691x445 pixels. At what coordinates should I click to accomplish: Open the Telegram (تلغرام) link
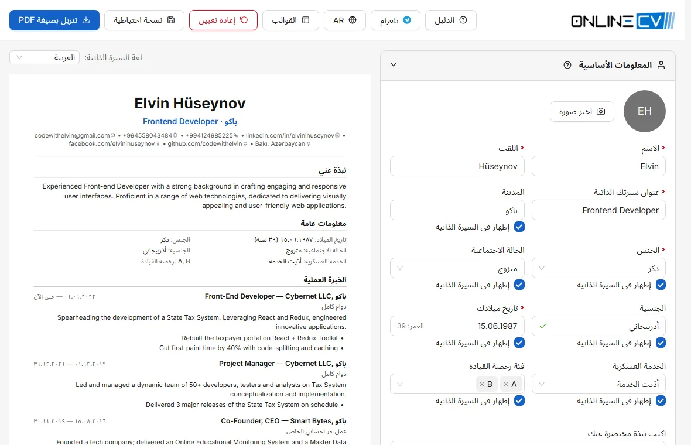click(395, 20)
